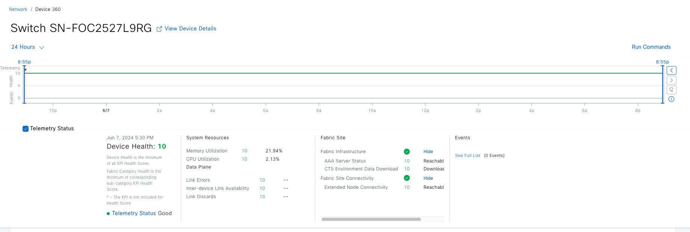
Task: Click the Device 360 breadcrumb item
Action: [x=48, y=9]
